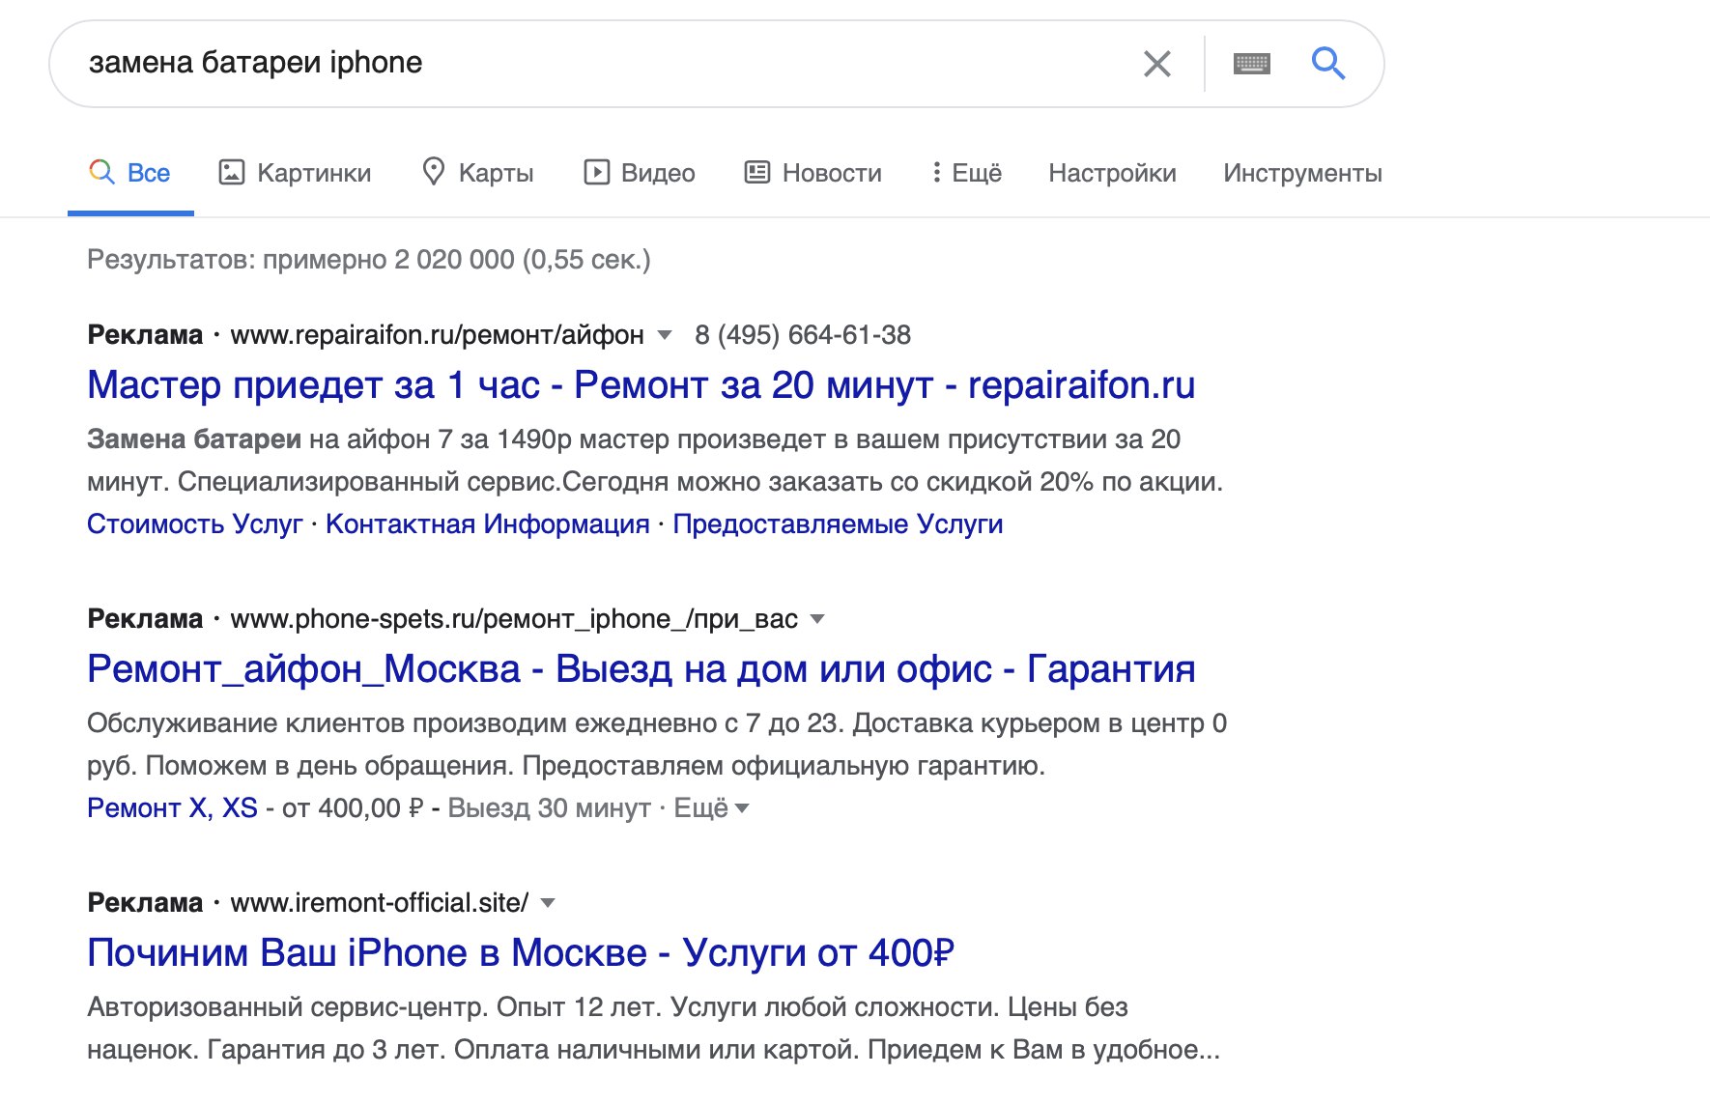Click the phone number 8 (495) 664-61-38
Viewport: 1710px width, 1103px height.
(x=803, y=335)
